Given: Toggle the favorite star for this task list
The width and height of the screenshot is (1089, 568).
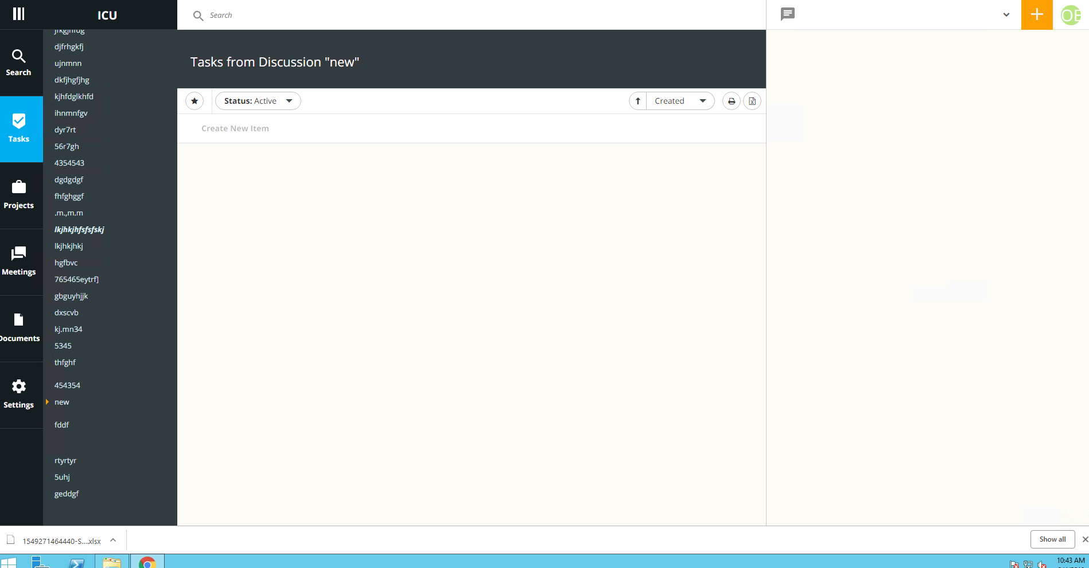Looking at the screenshot, I should tap(195, 100).
